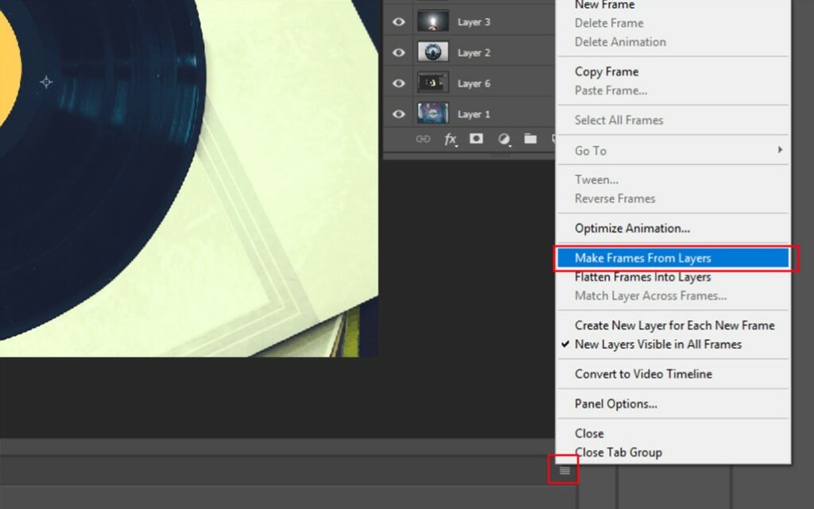Open Panel Options from the menu
814x509 pixels.
pos(615,403)
